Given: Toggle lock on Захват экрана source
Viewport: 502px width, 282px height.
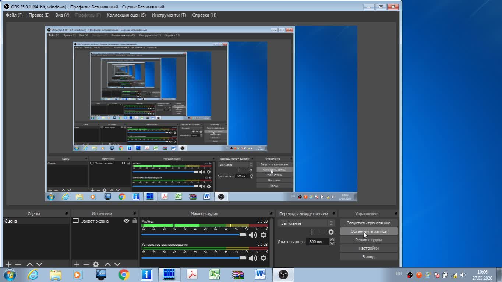Looking at the screenshot, I should tap(135, 221).
